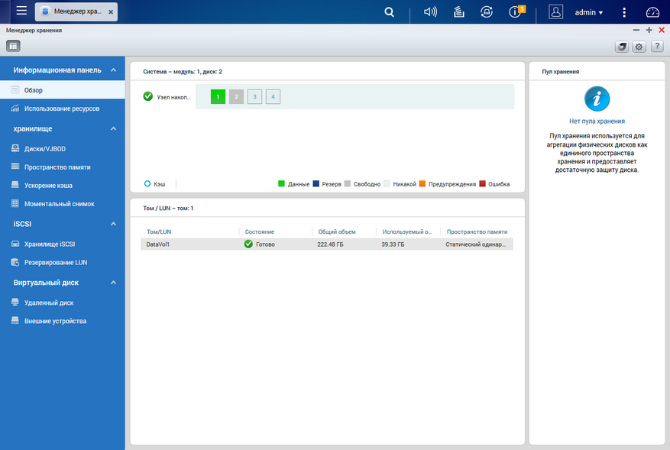Image resolution: width=670 pixels, height=450 pixels.
Task: Select empty disk slot 3
Action: pyautogui.click(x=254, y=96)
